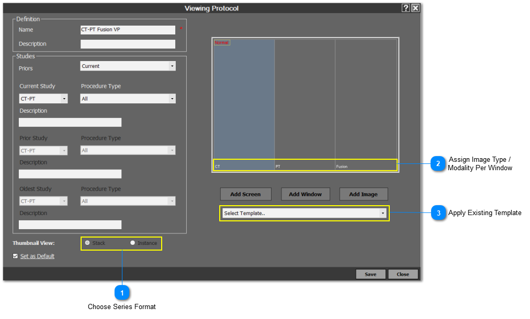Click the blue callout marker number 3
530x319 pixels.
coord(438,212)
